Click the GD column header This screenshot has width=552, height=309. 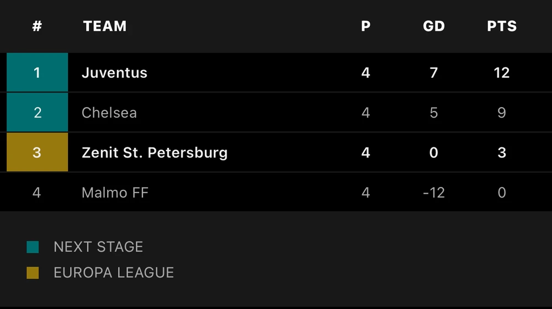(434, 26)
